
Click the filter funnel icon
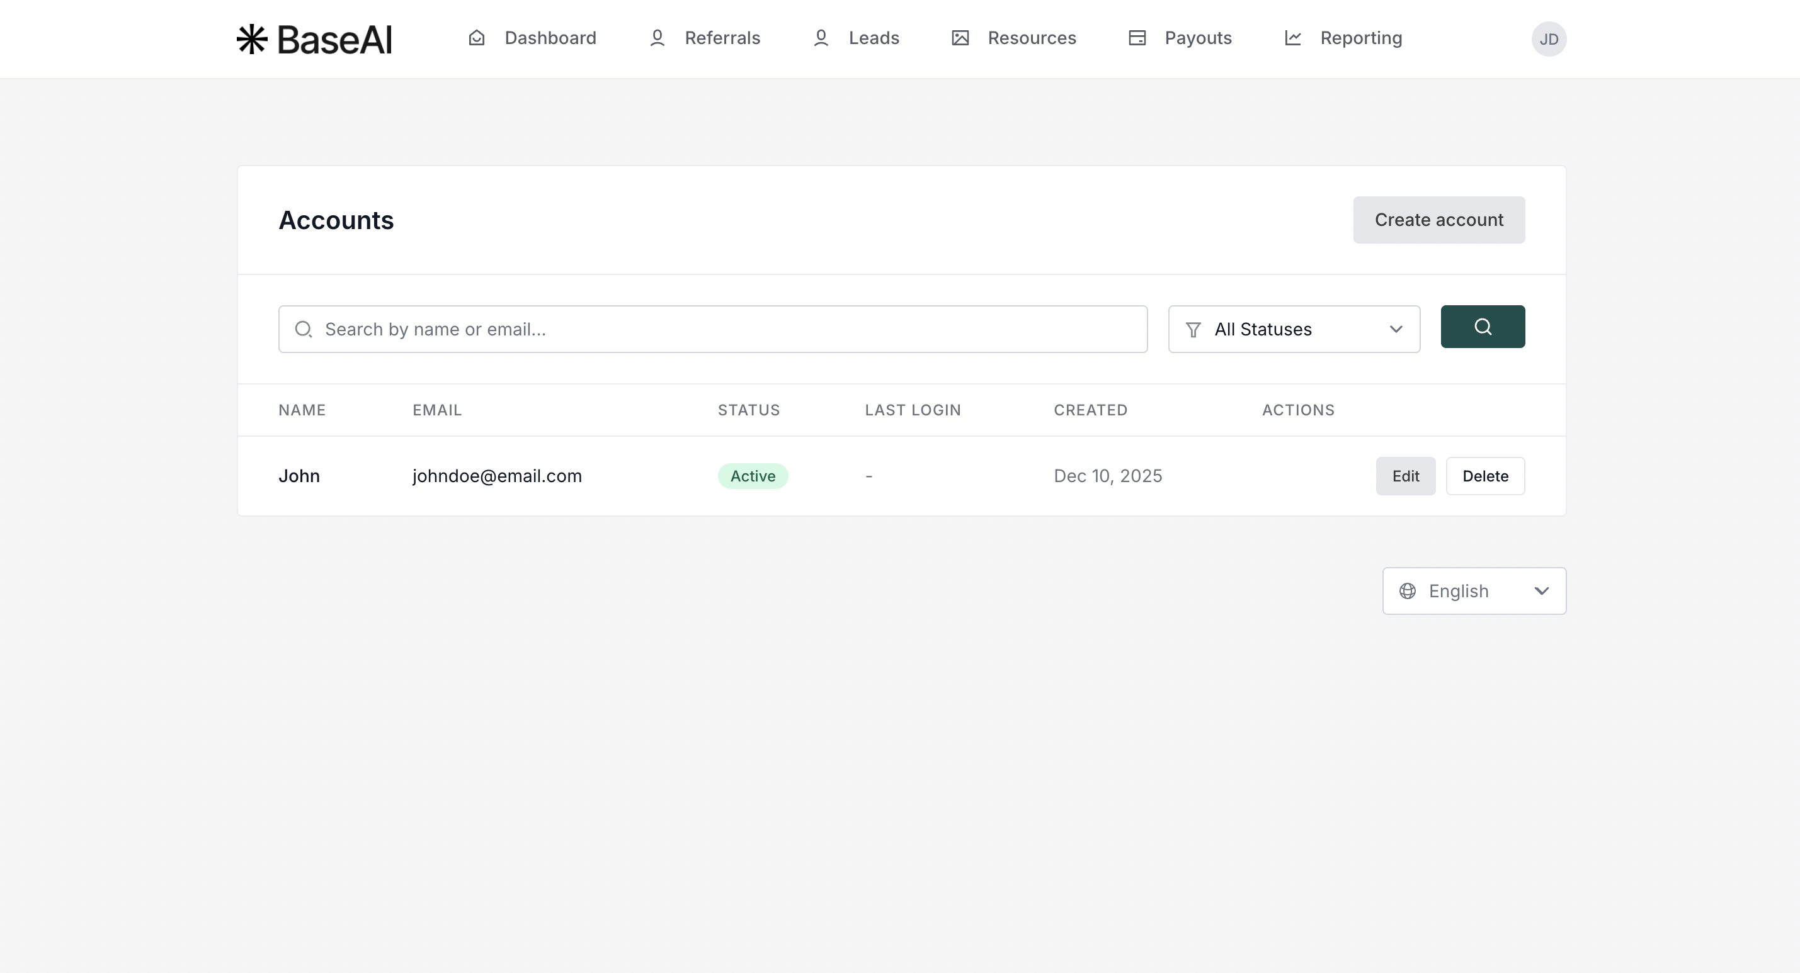[x=1193, y=329]
